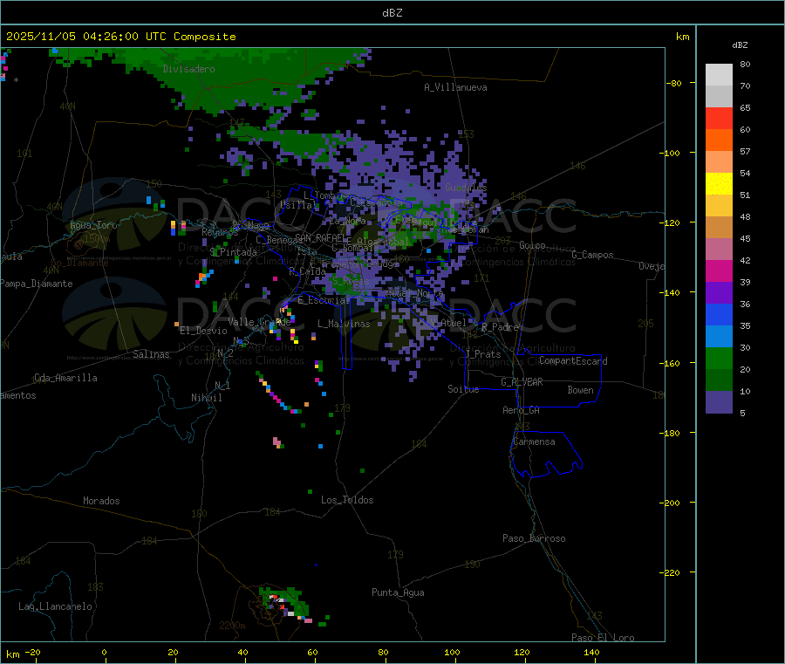Click the -160 tick label on right axis
This screenshot has width=785, height=664.
668,363
